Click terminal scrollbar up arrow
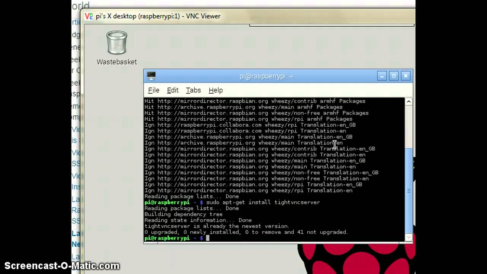Screen dimensions: 487x274 [x=409, y=101]
